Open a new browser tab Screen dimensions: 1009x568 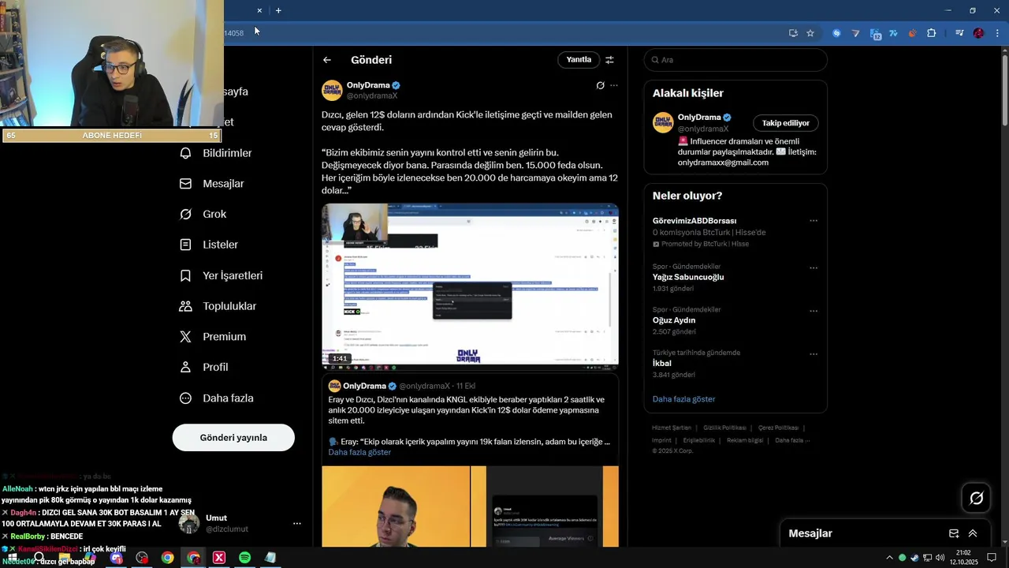coord(278,10)
